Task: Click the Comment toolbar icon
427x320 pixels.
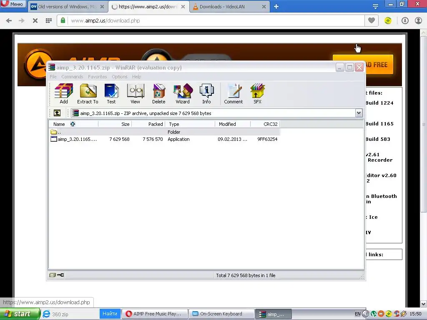Action: [x=234, y=94]
